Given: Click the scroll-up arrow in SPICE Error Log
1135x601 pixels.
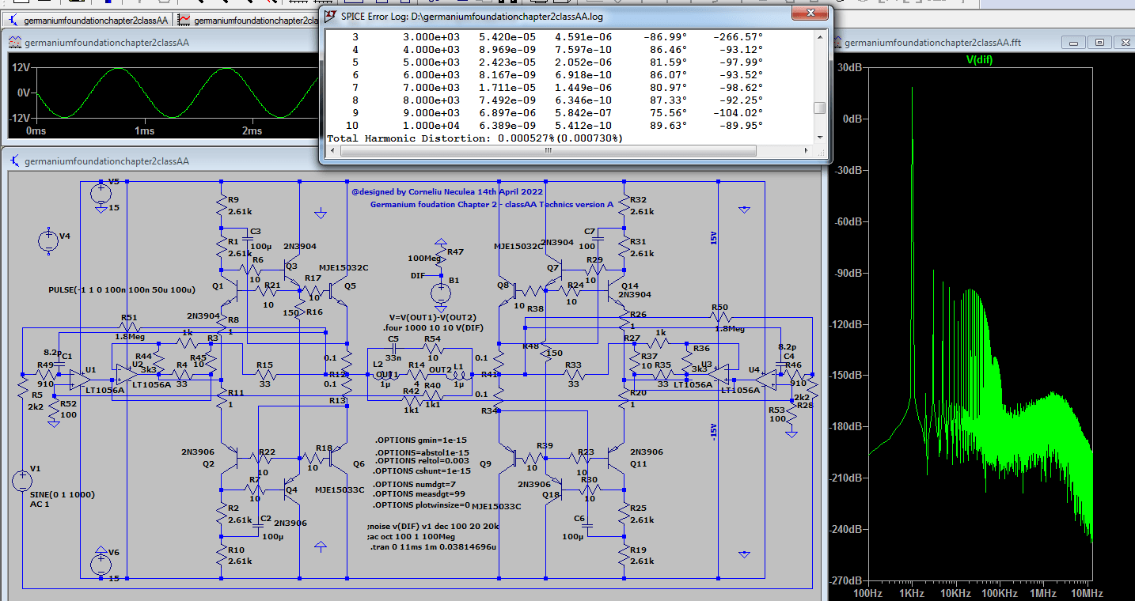Looking at the screenshot, I should [x=820, y=36].
